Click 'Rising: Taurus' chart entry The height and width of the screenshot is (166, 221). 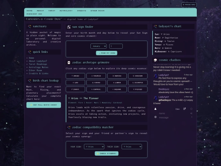click(165, 41)
